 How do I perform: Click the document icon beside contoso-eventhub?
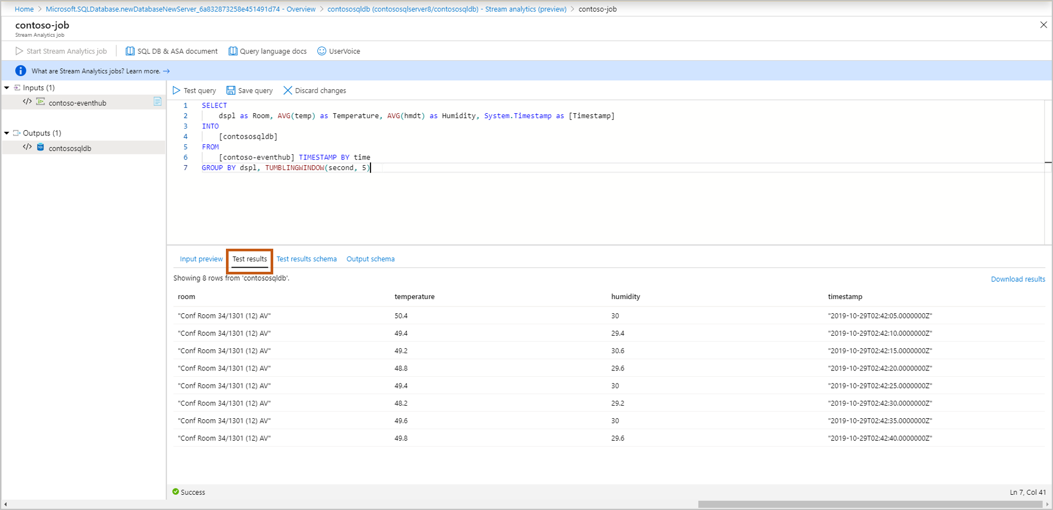(x=157, y=102)
